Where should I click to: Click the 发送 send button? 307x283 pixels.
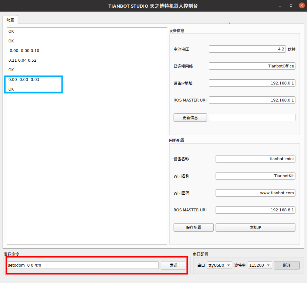173,265
